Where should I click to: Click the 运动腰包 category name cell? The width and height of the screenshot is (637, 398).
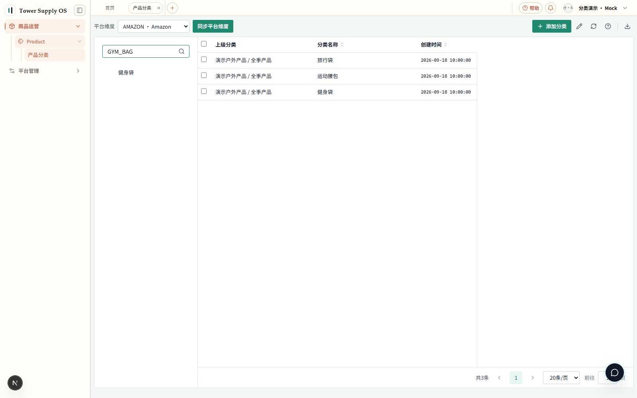[x=328, y=76]
